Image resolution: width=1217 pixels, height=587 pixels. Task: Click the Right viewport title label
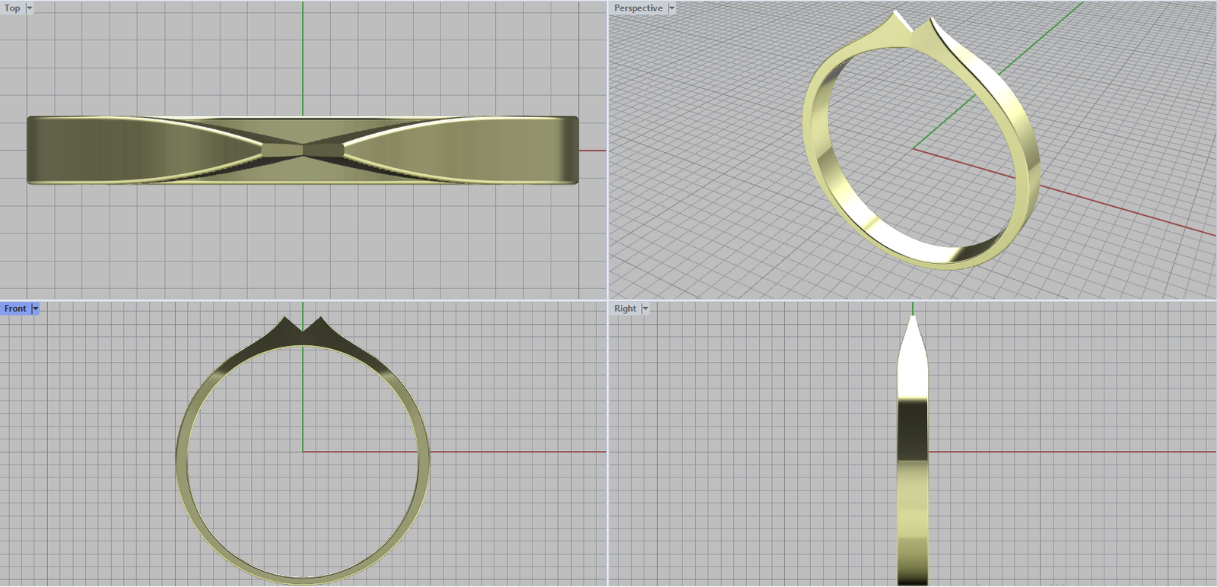(625, 309)
